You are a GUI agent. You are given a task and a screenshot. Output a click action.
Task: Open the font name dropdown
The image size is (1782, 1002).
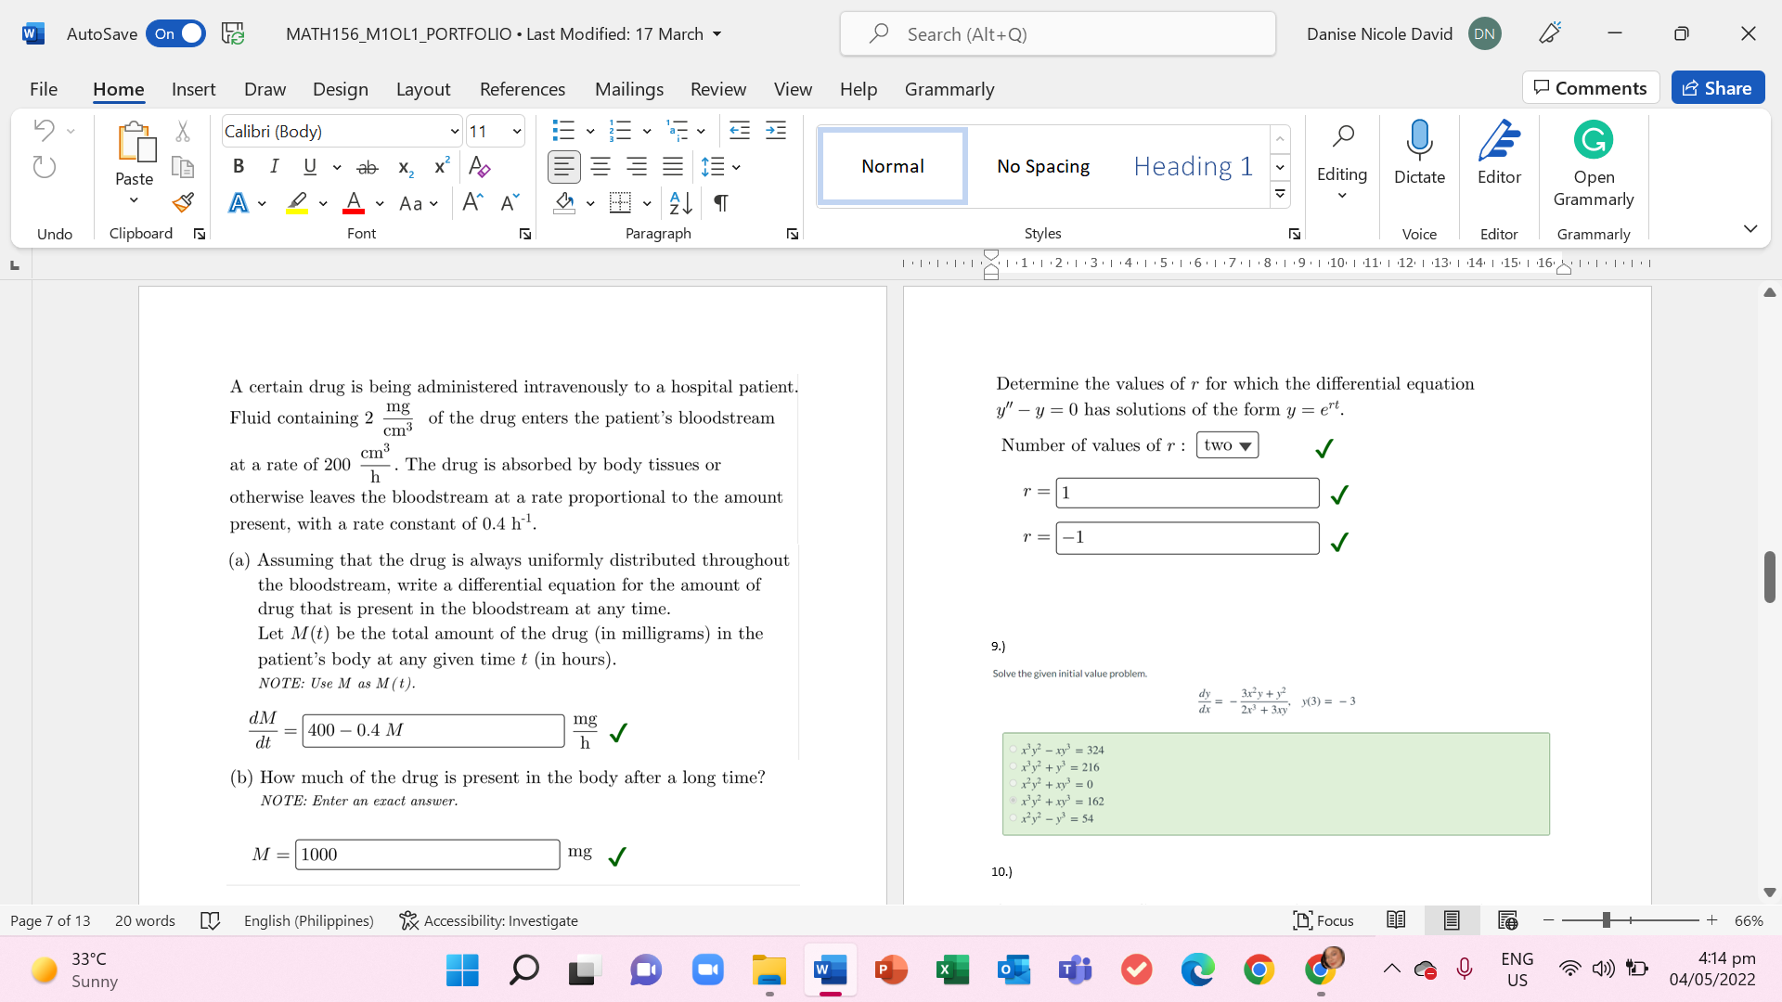(x=455, y=131)
